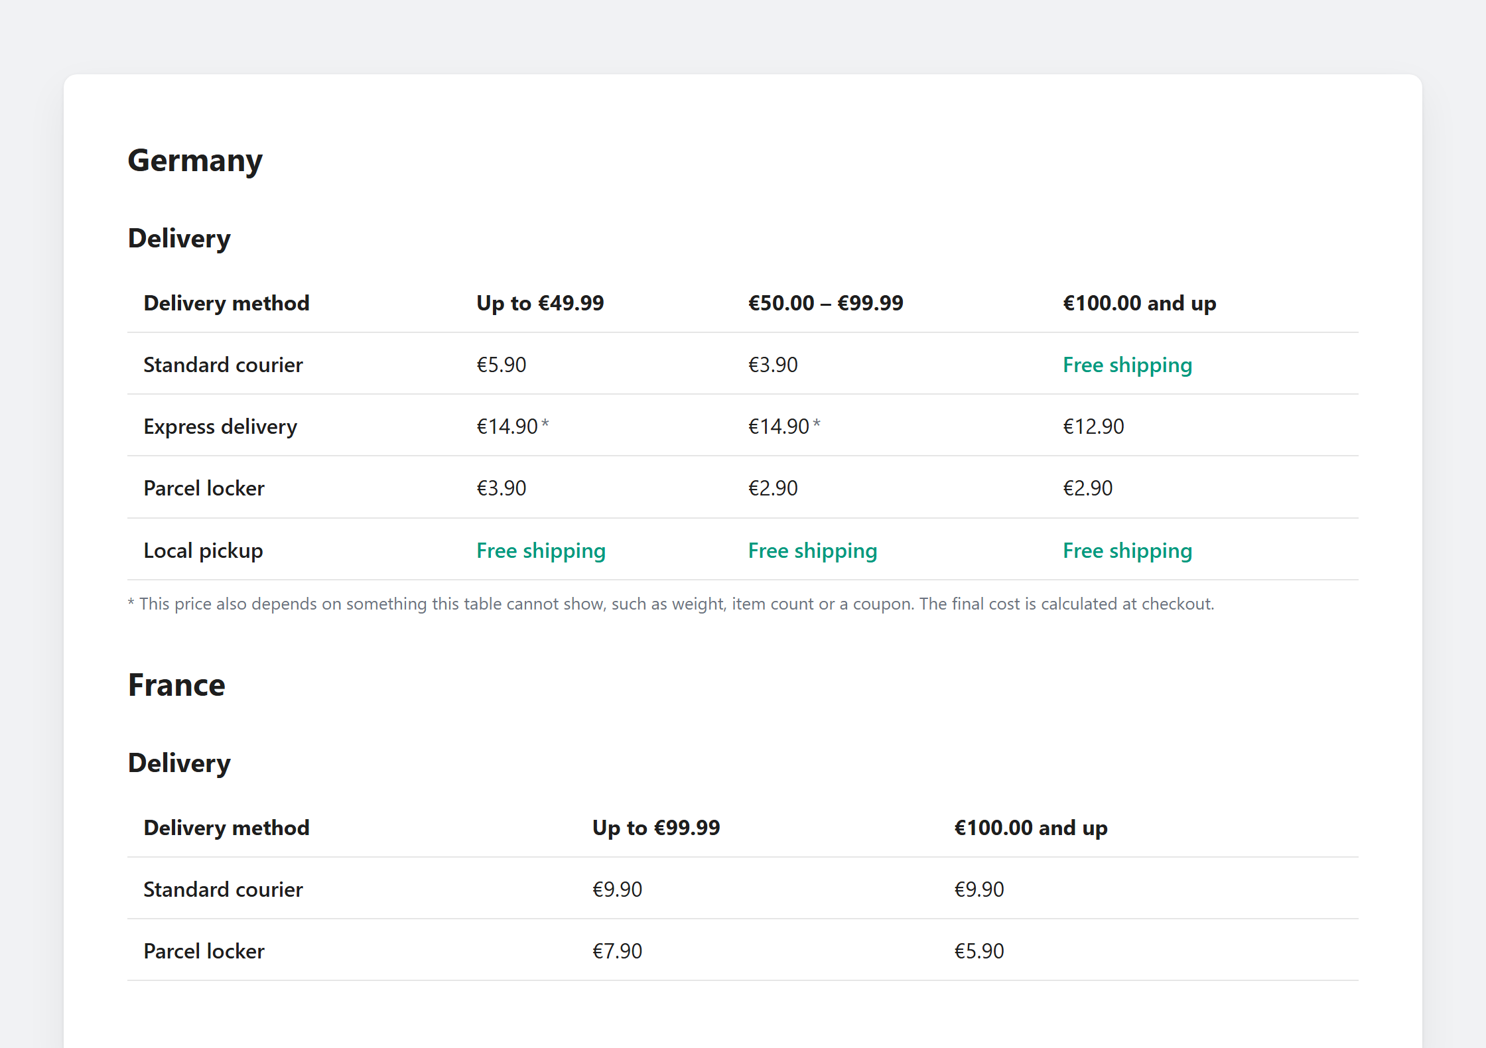1486x1048 pixels.
Task: Click Local pickup Free shipping under €50.00 – €99.99
Action: 813,551
